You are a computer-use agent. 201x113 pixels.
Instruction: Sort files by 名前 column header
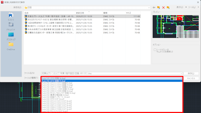coord(50,13)
